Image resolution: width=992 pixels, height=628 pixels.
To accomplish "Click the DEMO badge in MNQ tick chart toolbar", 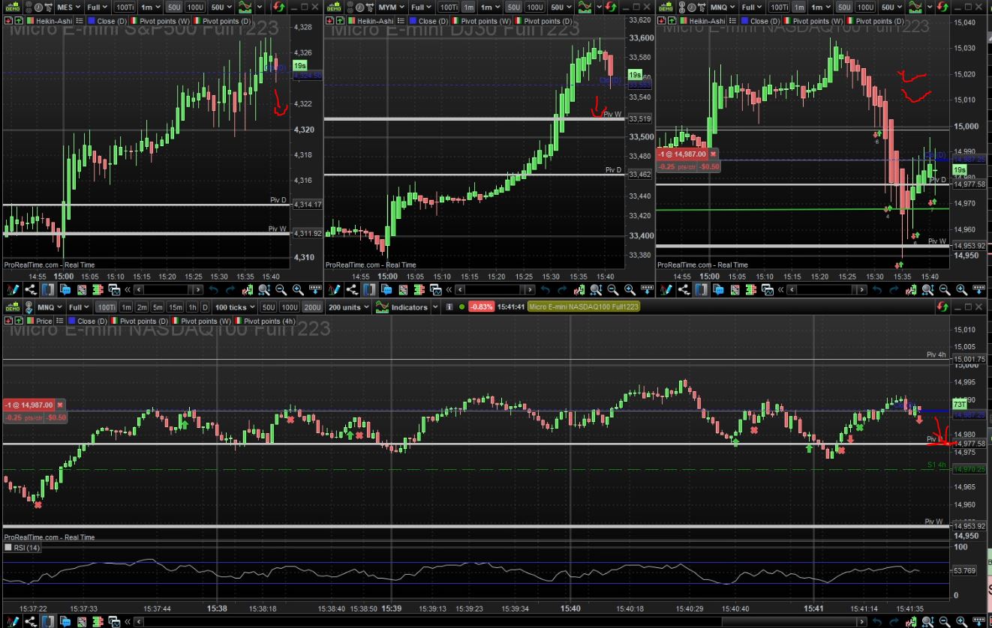I will pyautogui.click(x=12, y=307).
